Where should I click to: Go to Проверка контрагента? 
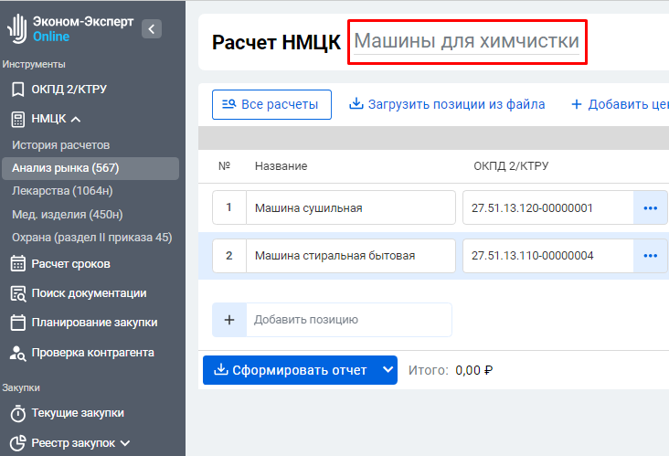click(x=93, y=353)
